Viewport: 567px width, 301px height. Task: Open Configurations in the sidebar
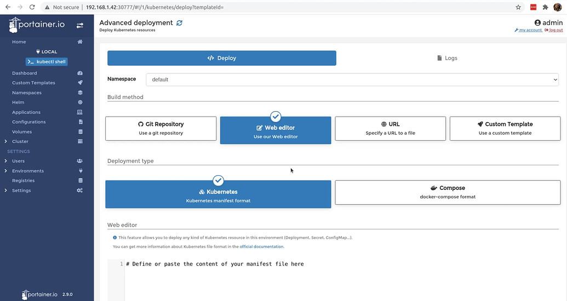(x=28, y=122)
